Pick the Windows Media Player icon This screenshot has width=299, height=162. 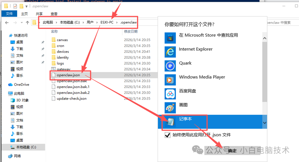170,80
